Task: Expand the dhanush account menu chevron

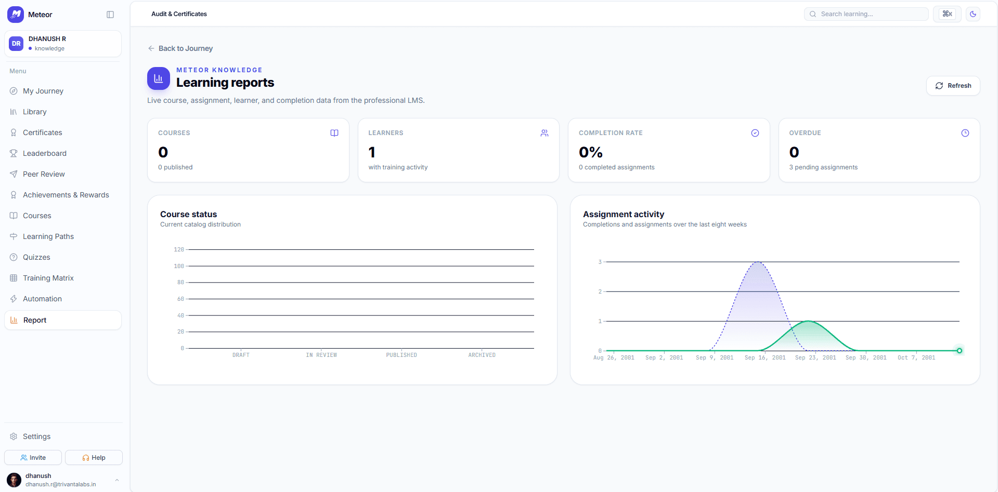Action: [x=117, y=480]
